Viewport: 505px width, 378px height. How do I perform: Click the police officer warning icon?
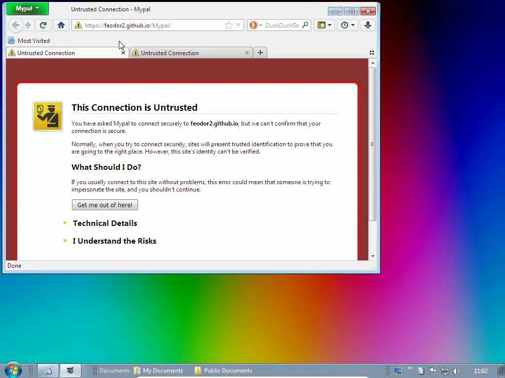tap(48, 116)
